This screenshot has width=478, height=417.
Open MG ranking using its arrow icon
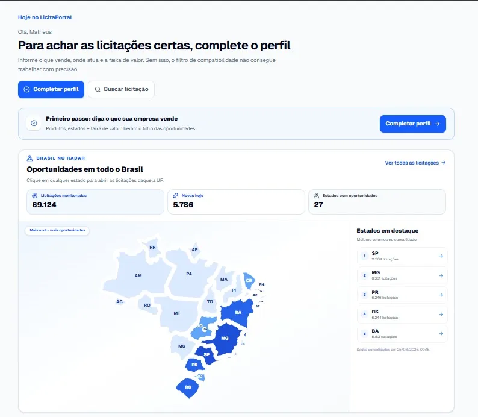tap(441, 275)
